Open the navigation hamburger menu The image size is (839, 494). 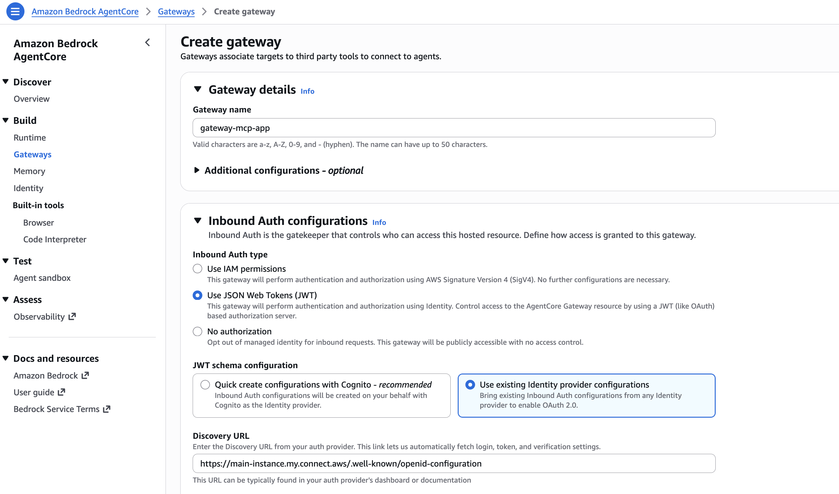click(x=15, y=11)
